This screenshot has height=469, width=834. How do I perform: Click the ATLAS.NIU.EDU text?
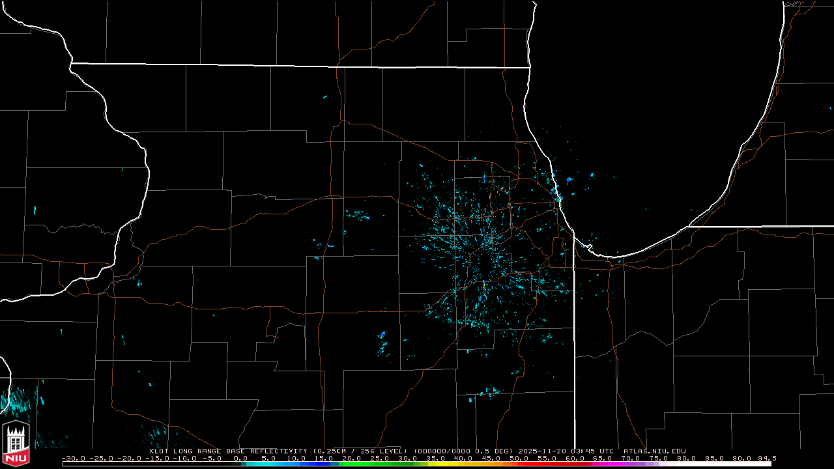coord(655,451)
